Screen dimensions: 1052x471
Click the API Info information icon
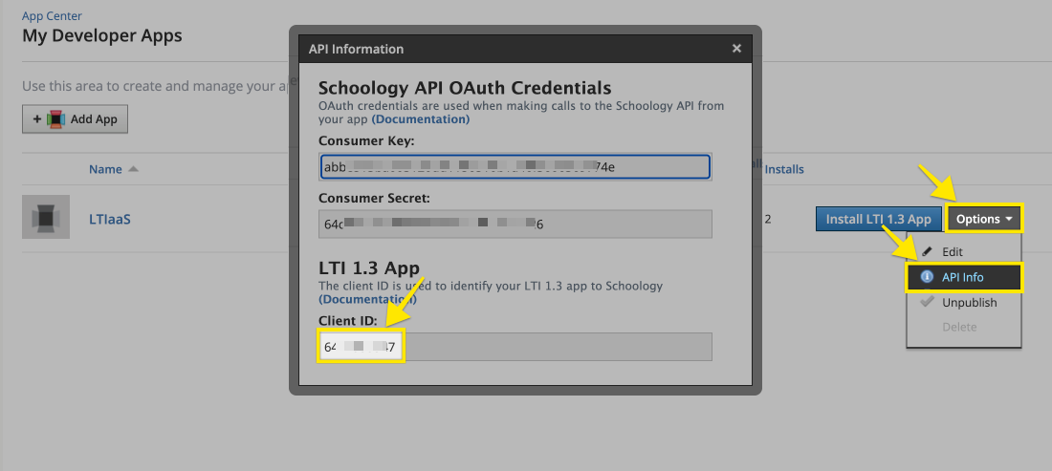coord(928,277)
